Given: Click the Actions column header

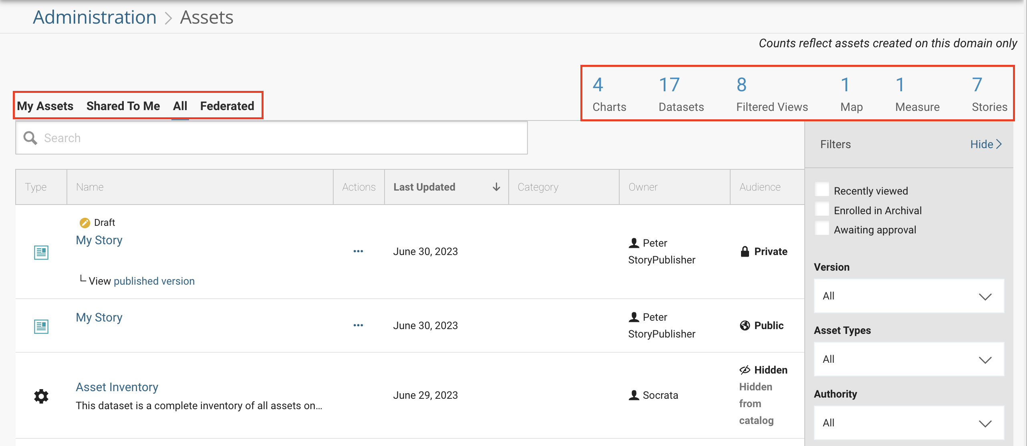Looking at the screenshot, I should click(x=359, y=187).
